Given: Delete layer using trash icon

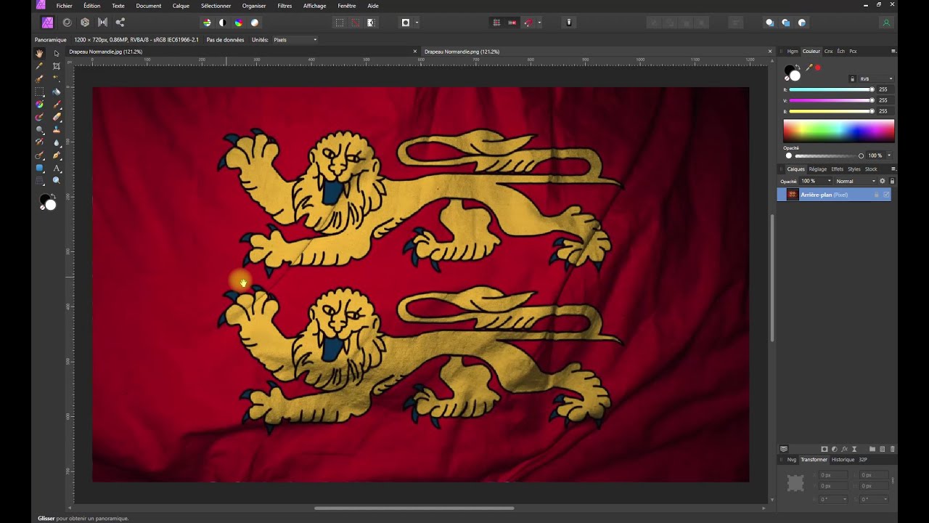Looking at the screenshot, I should [x=893, y=449].
